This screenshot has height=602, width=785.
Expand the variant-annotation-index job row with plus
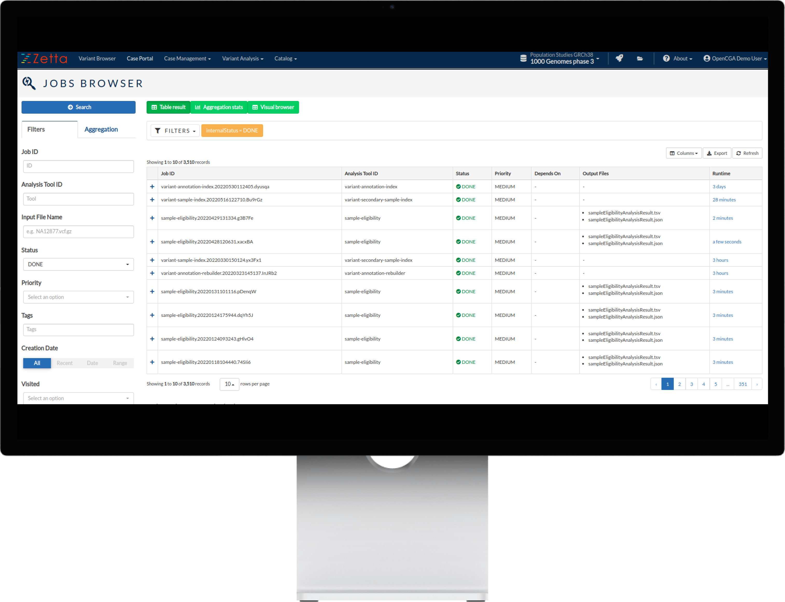click(152, 187)
